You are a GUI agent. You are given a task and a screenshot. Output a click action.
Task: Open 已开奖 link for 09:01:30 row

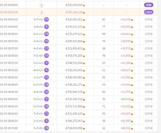click(x=148, y=19)
